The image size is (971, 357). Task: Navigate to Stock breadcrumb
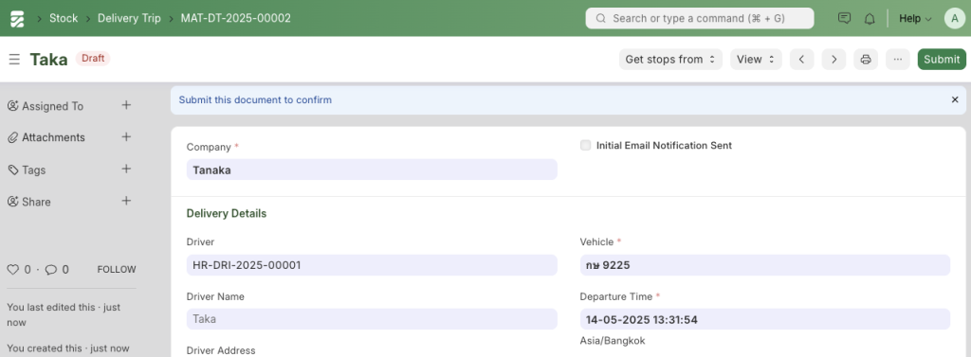[64, 18]
